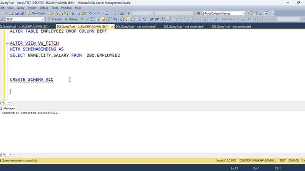This screenshot has width=305, height=171.
Task: Copy the selected text
Action: pos(78,13)
